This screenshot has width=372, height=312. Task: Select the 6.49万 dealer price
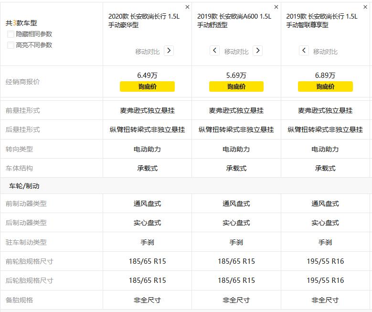tap(148, 75)
